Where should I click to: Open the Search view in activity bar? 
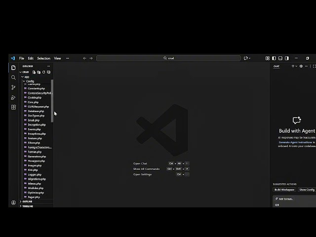[x=13, y=78]
